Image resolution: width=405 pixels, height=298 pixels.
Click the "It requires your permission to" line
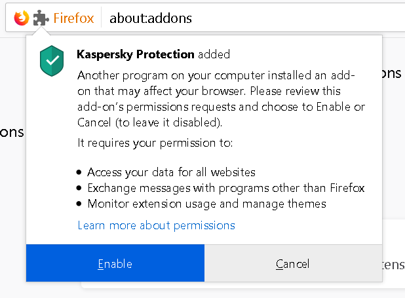[x=155, y=143]
